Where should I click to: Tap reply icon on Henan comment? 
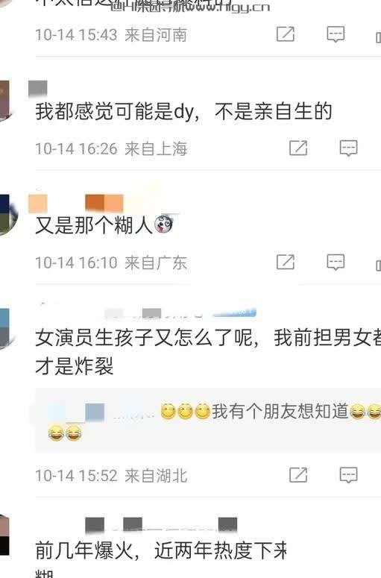(336, 34)
